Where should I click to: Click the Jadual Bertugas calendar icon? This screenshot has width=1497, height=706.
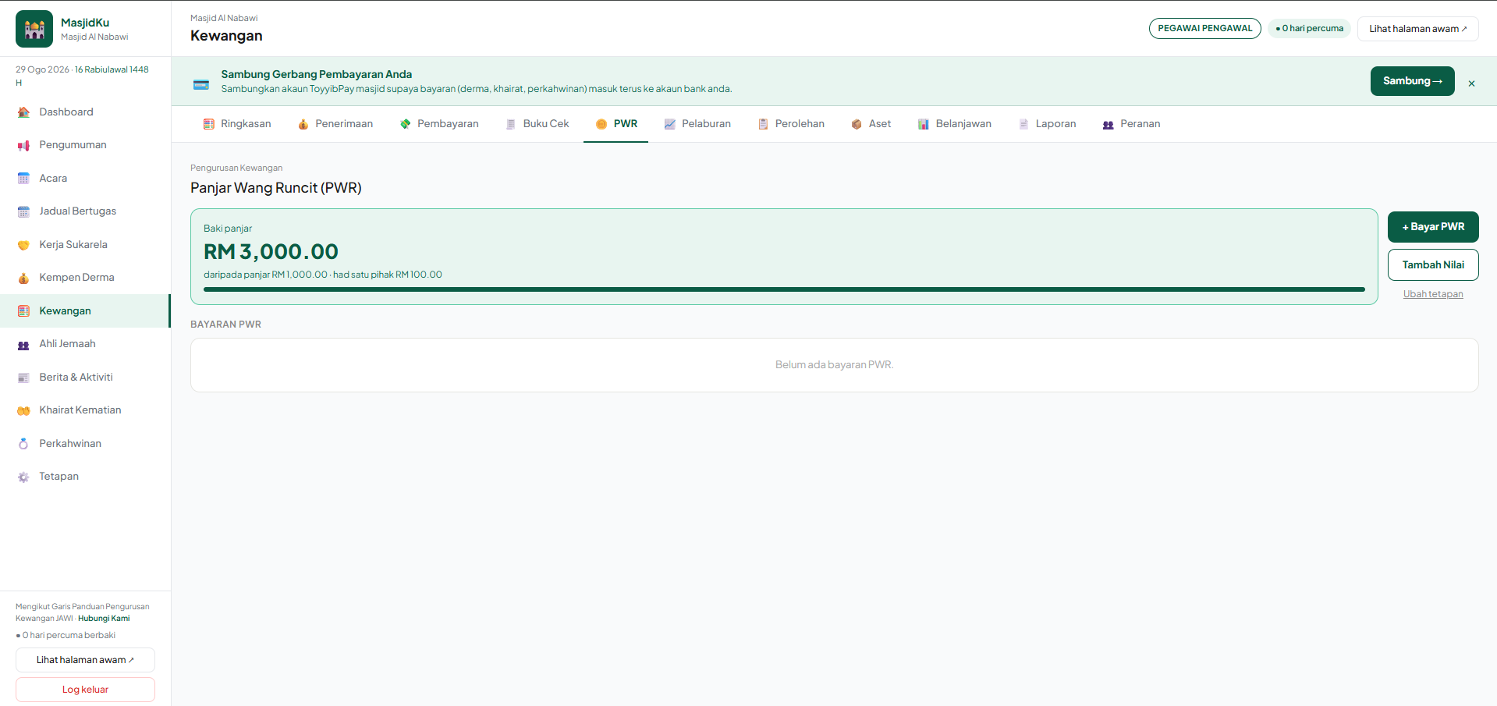23,211
